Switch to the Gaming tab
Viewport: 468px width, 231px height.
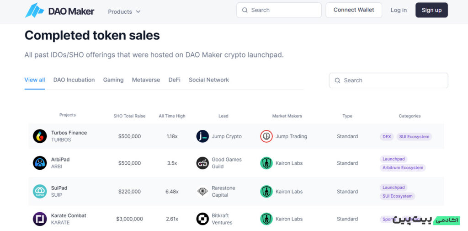pyautogui.click(x=113, y=80)
